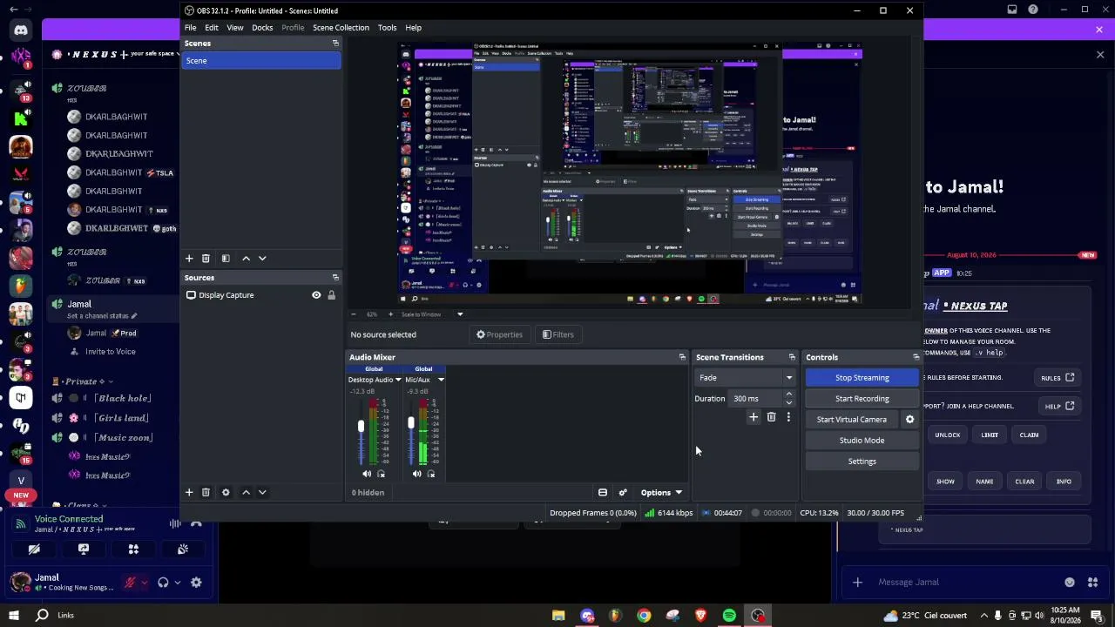Open OBS Settings button
The image size is (1115, 627).
coord(862,462)
